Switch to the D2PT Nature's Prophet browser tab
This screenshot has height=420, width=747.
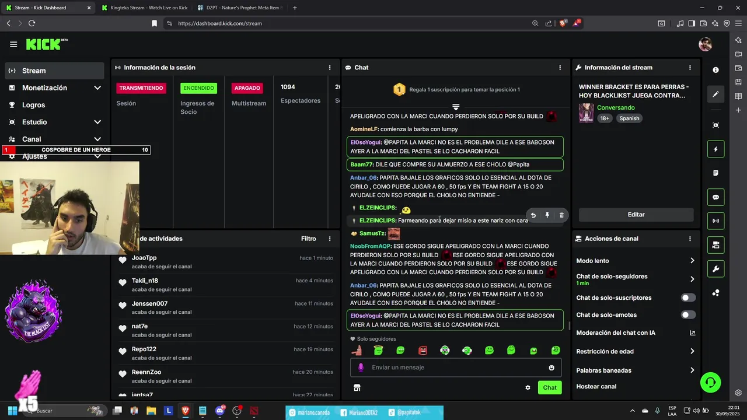tap(240, 8)
